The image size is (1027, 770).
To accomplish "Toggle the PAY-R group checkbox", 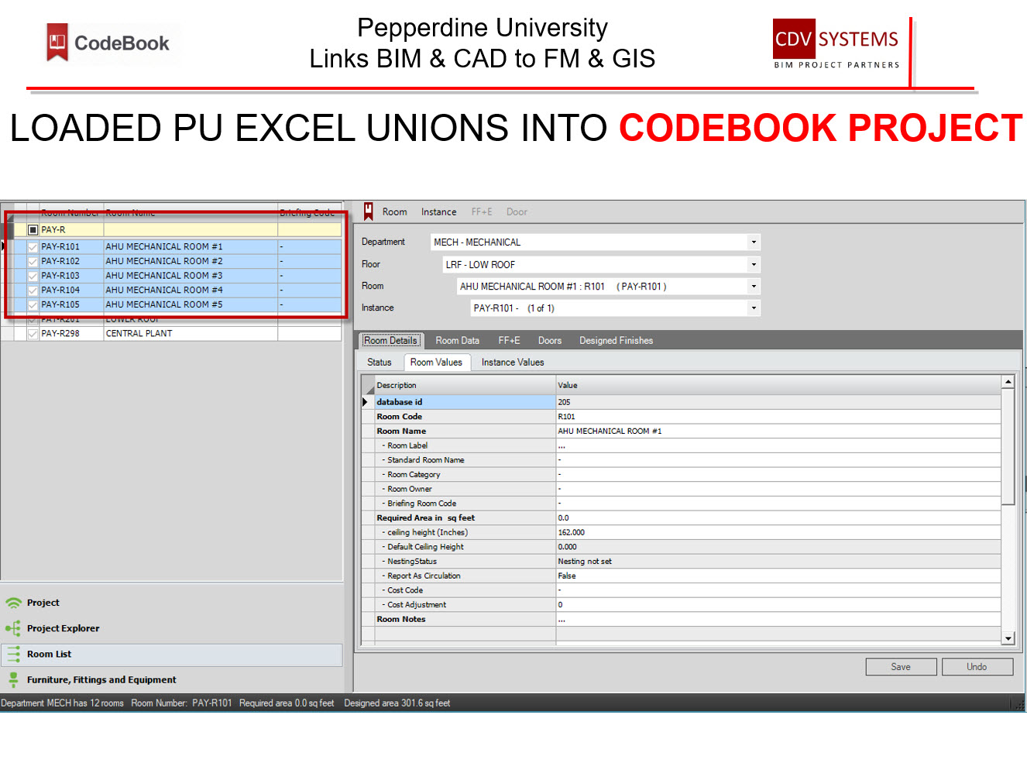I will (33, 230).
